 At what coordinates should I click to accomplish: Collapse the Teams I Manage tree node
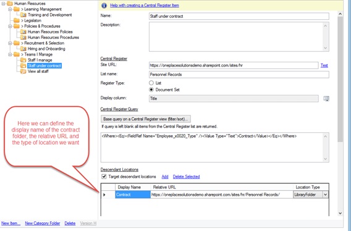[10, 54]
